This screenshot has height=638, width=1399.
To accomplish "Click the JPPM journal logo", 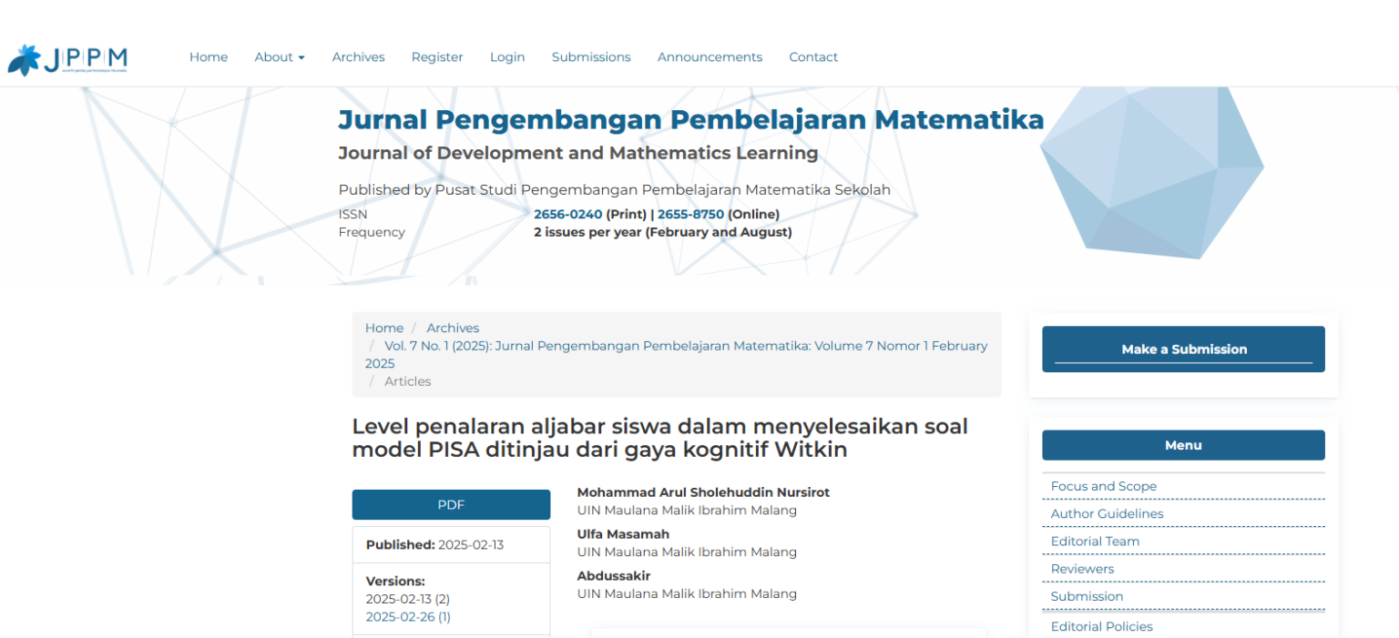I will pos(67,59).
